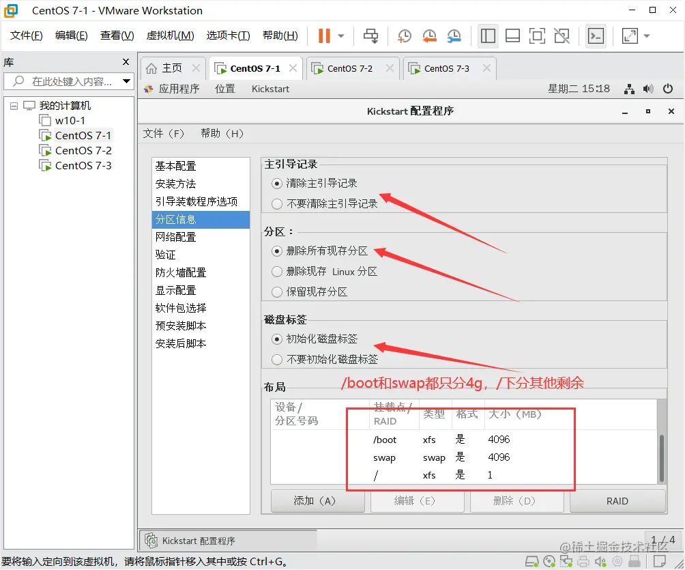The image size is (685, 570).
Task: Open Kickstart 文件 (F) menu
Action: pyautogui.click(x=163, y=133)
